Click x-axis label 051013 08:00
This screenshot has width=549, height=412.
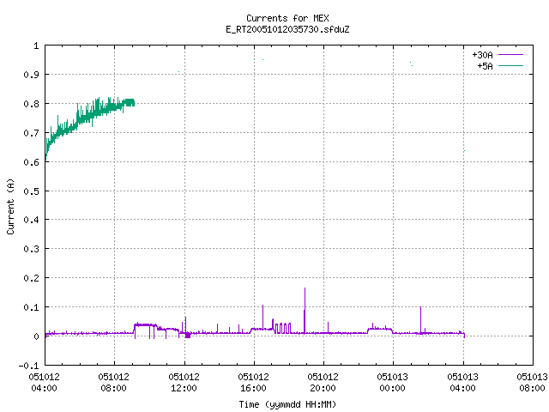pos(532,382)
